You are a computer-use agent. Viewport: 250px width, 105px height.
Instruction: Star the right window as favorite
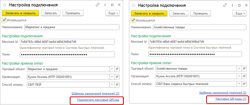tap(133, 5)
